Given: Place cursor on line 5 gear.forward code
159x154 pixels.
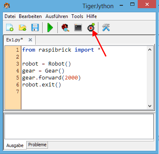Looking at the screenshot, I should click(51, 78).
